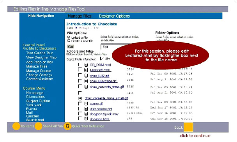The width and height of the screenshot is (237, 142).
Task: Click file icon beside choc_BB2.gif
Action: point(86,76)
